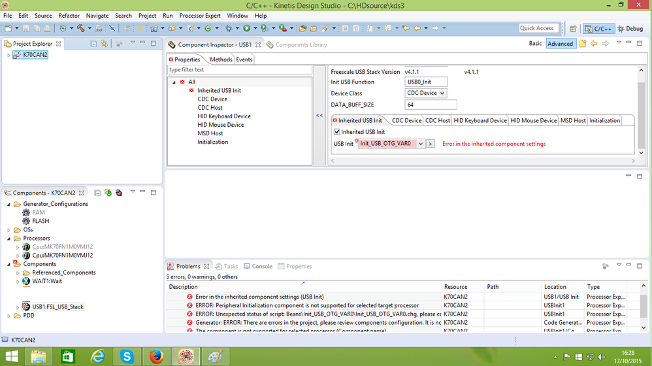
Task: Click the Windows Start button
Action: click(x=11, y=356)
